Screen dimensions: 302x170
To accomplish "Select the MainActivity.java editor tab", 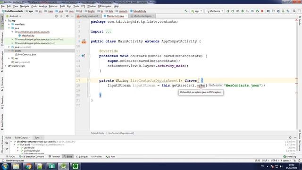I will (115, 16).
